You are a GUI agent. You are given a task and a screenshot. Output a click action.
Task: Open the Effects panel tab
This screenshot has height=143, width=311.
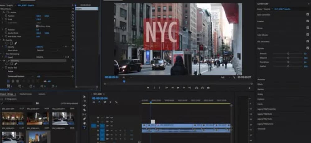pos(260,84)
